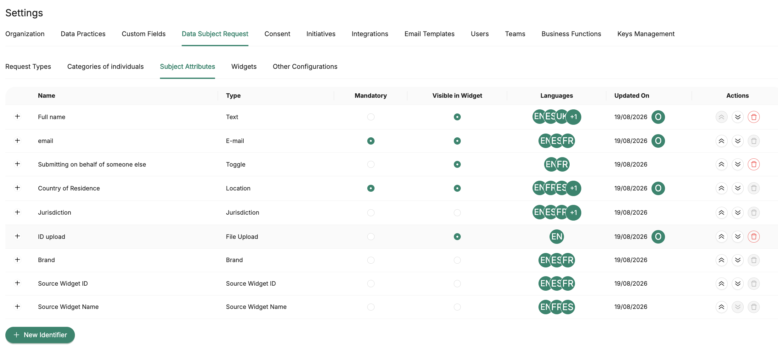Expand the email row
The image size is (778, 357).
(18, 140)
